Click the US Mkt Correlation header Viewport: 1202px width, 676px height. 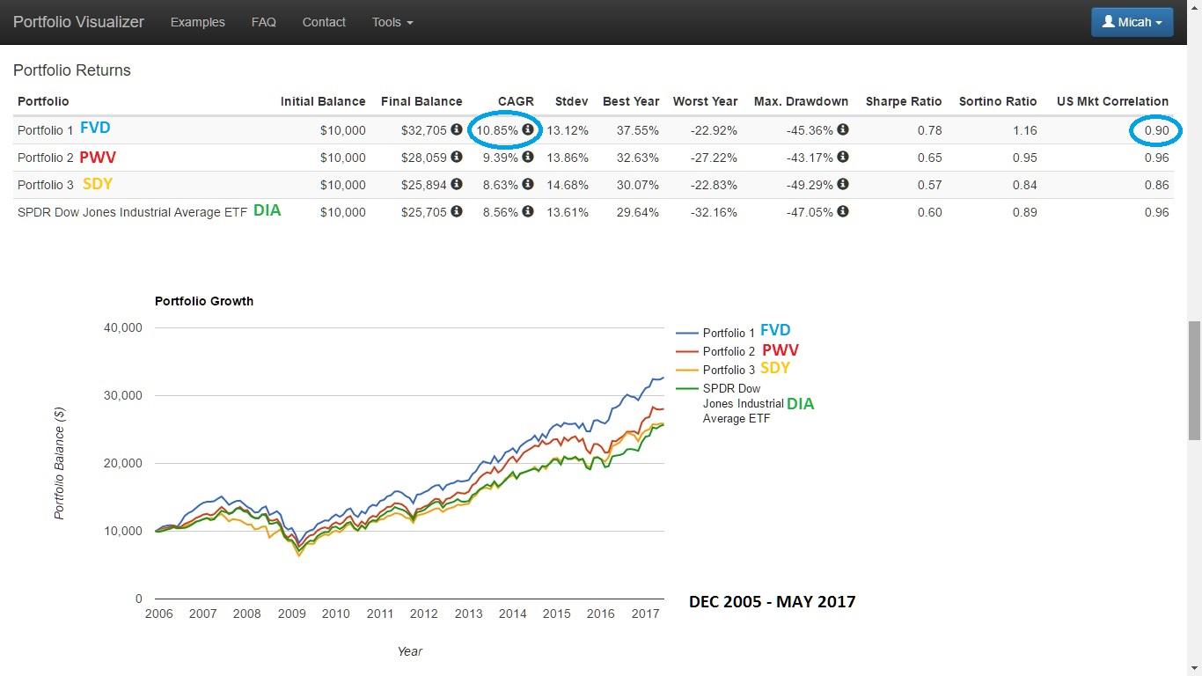(x=1113, y=101)
